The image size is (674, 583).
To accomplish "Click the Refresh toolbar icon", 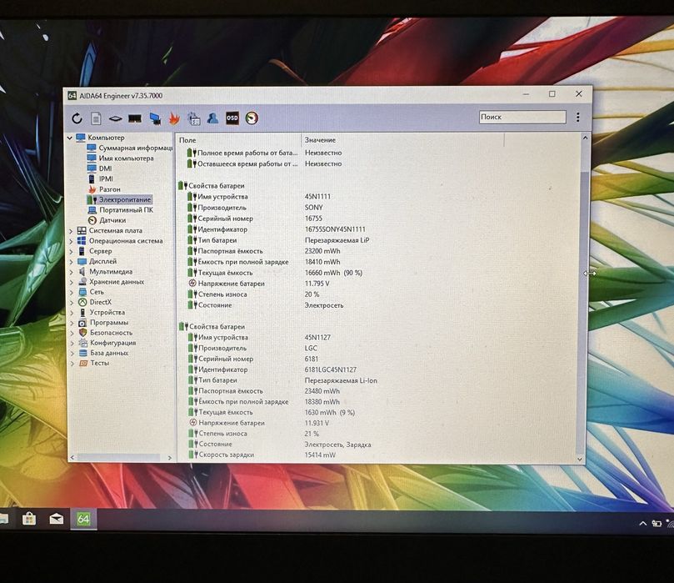I will pyautogui.click(x=77, y=118).
